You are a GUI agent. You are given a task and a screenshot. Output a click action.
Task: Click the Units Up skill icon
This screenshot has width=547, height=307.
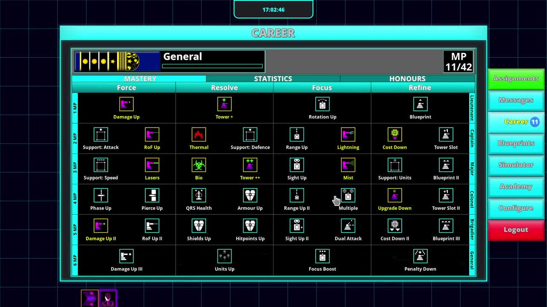[x=224, y=256]
